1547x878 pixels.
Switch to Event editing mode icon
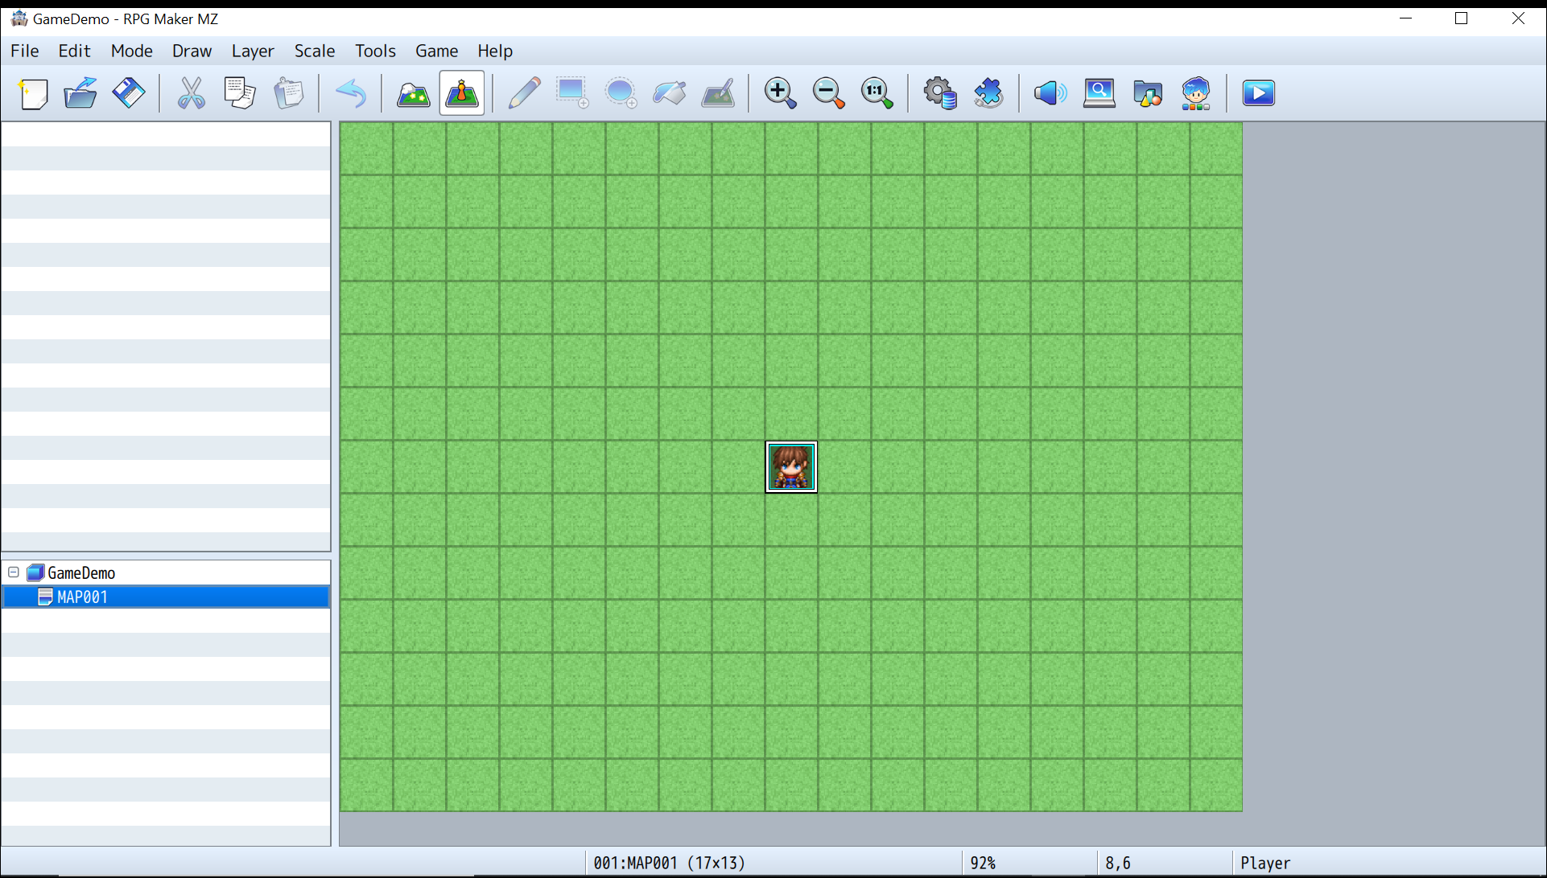coord(462,93)
